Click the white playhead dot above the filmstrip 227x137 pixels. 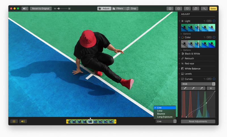[x=90, y=118]
